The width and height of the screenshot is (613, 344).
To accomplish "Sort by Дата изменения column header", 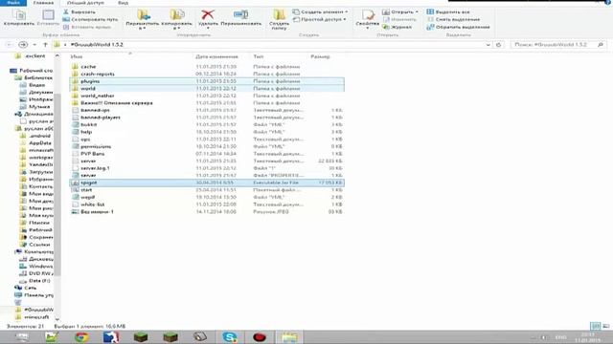I will [x=216, y=56].
